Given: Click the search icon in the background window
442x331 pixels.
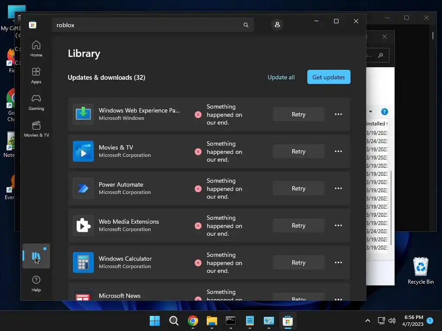Looking at the screenshot, I should coord(381,55).
